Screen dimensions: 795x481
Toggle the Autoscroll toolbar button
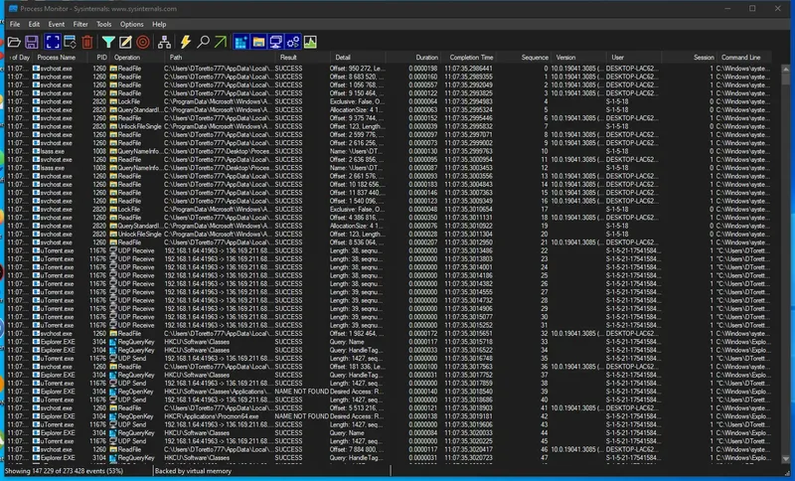point(71,42)
